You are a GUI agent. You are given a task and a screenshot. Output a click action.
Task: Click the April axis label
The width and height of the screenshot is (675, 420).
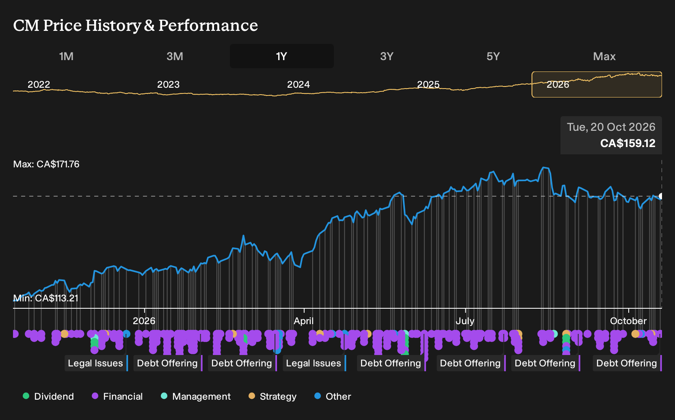click(x=303, y=321)
